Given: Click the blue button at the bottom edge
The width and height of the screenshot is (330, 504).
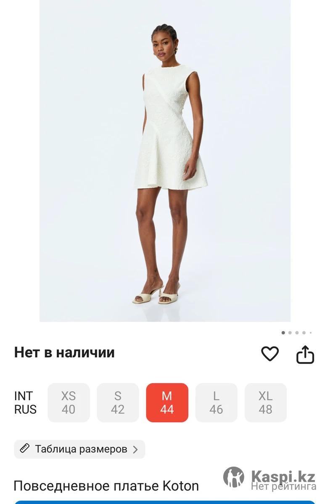Looking at the screenshot, I should coord(165,502).
